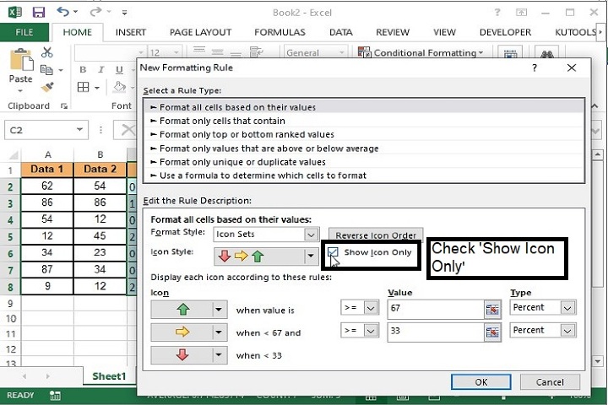Select the Sheet1 worksheet tab
Screen dimensions: 608x405
[109, 376]
